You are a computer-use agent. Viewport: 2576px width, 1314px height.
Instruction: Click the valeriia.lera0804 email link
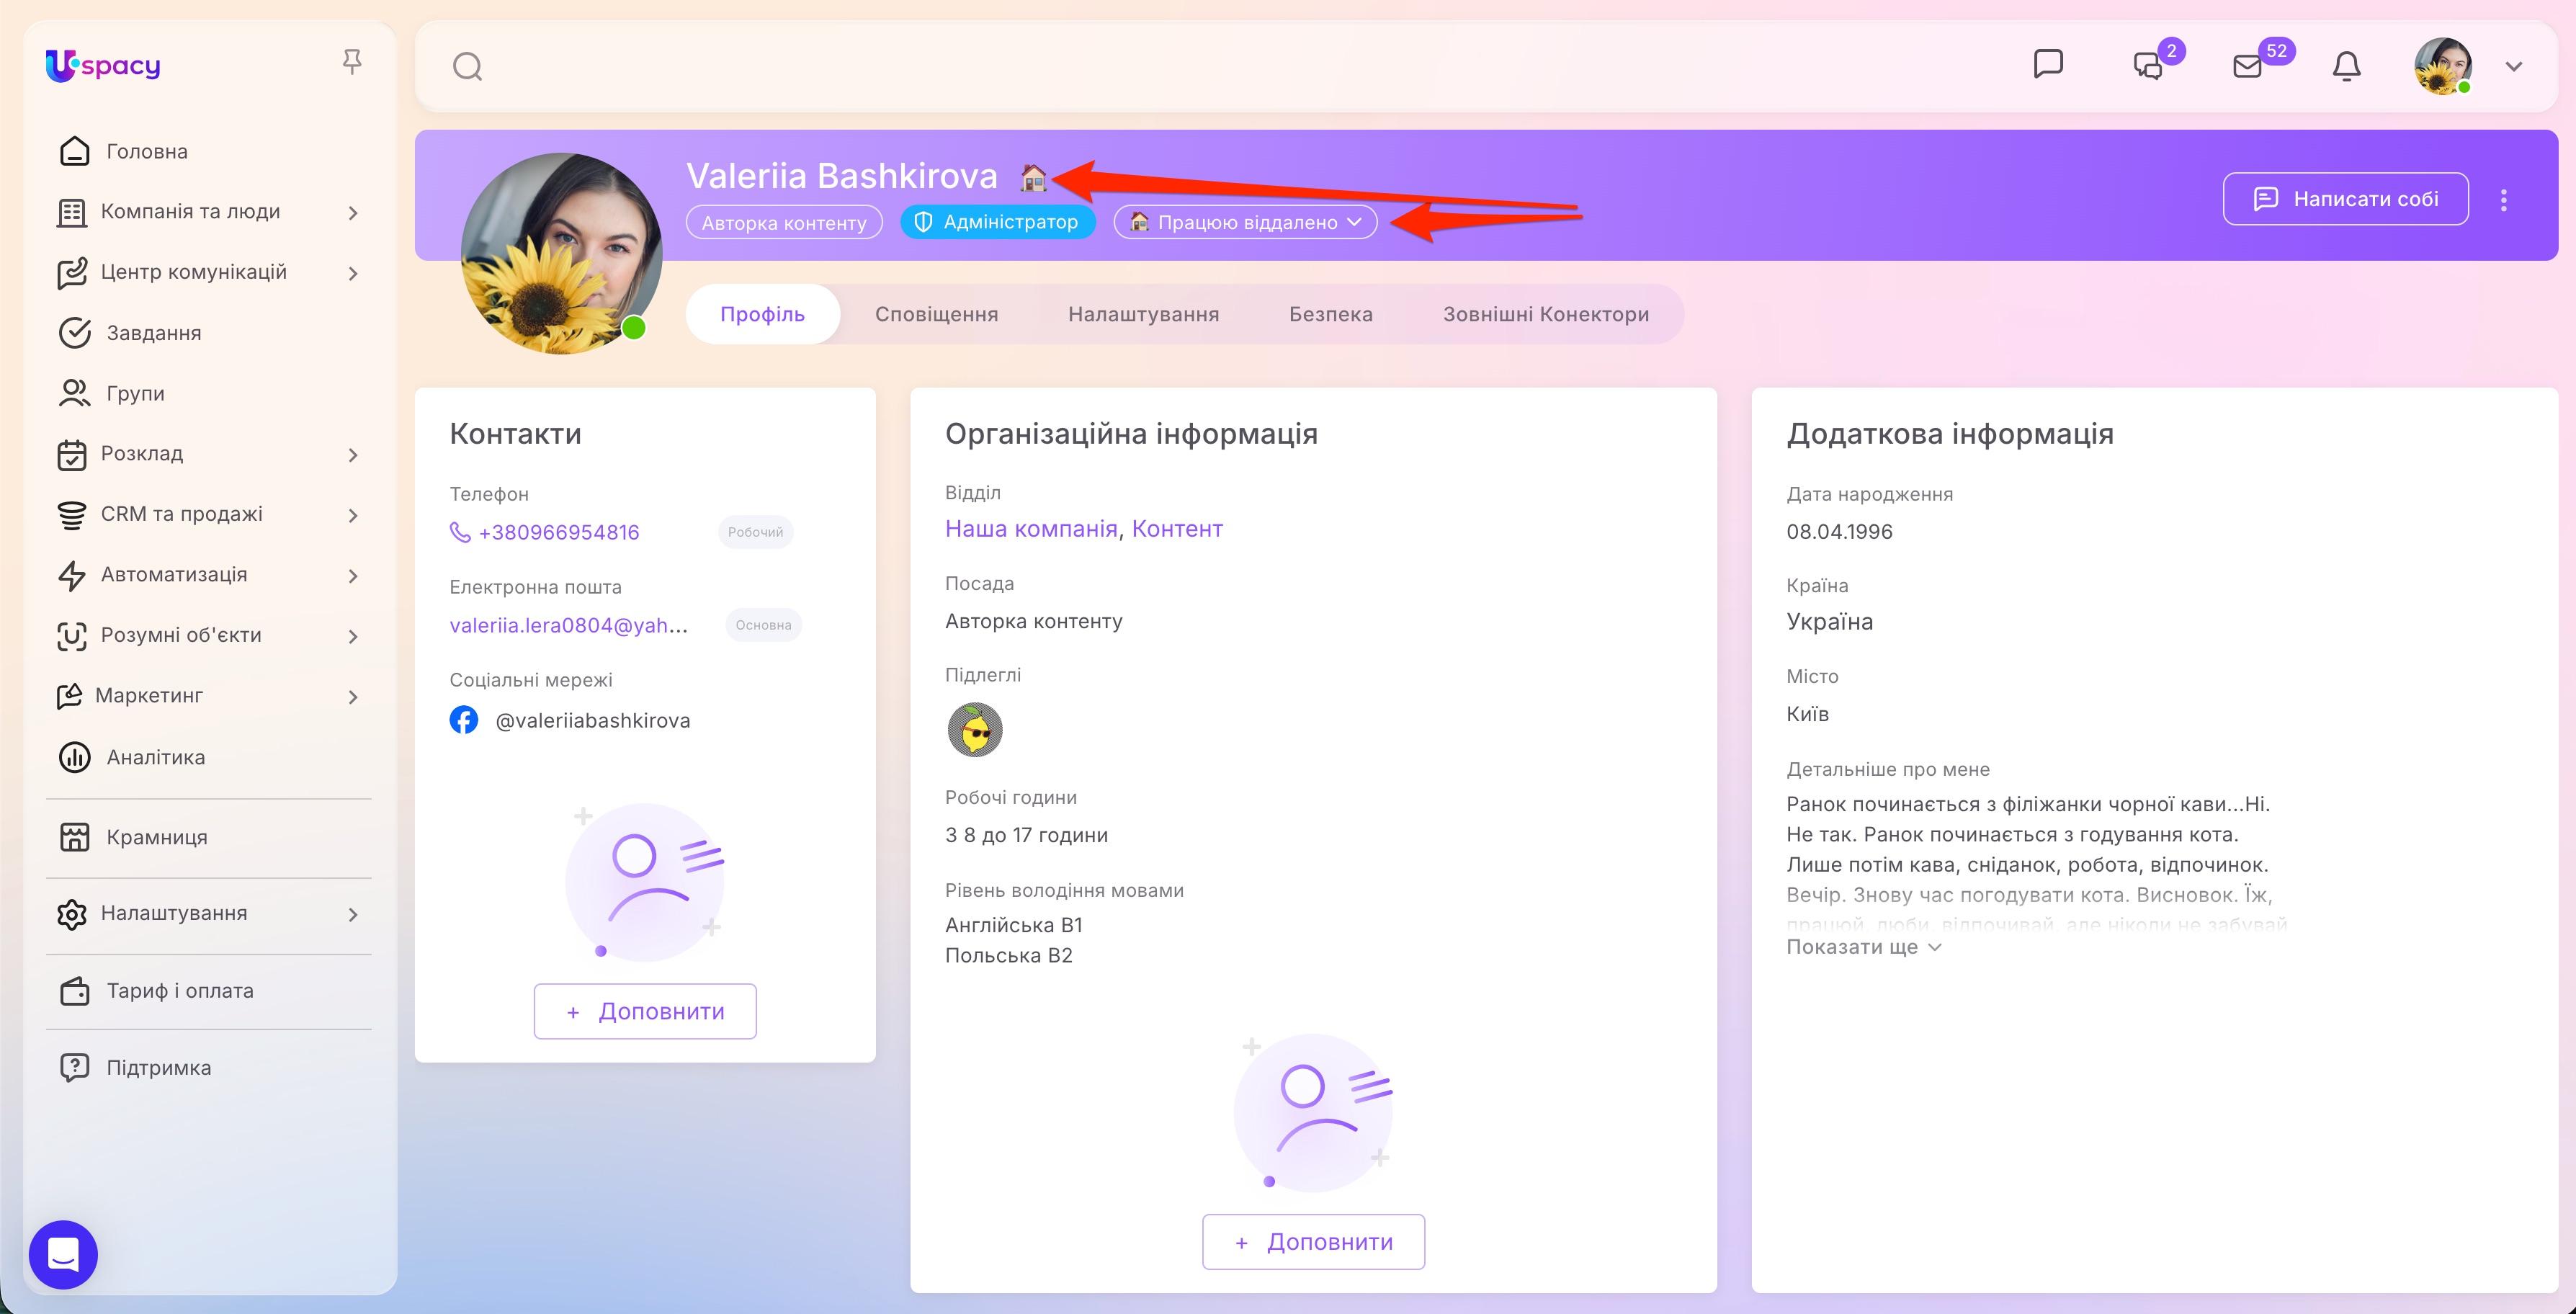[568, 625]
